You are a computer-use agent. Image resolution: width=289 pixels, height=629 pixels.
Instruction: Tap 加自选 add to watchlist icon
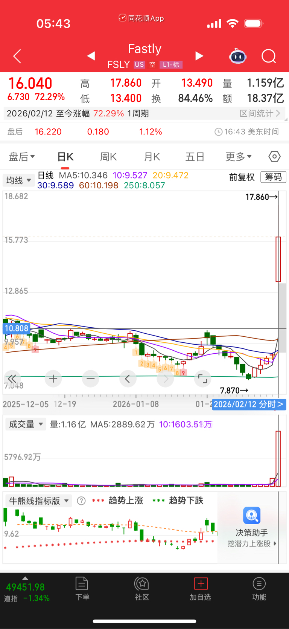point(201,584)
